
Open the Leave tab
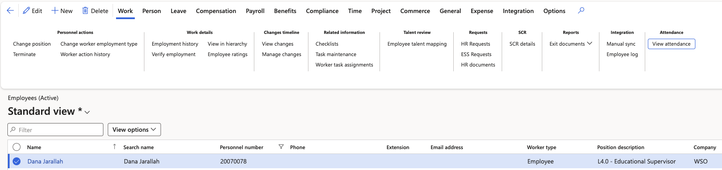click(x=178, y=11)
